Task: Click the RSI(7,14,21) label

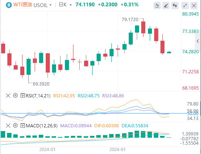Action: [x=38, y=96]
